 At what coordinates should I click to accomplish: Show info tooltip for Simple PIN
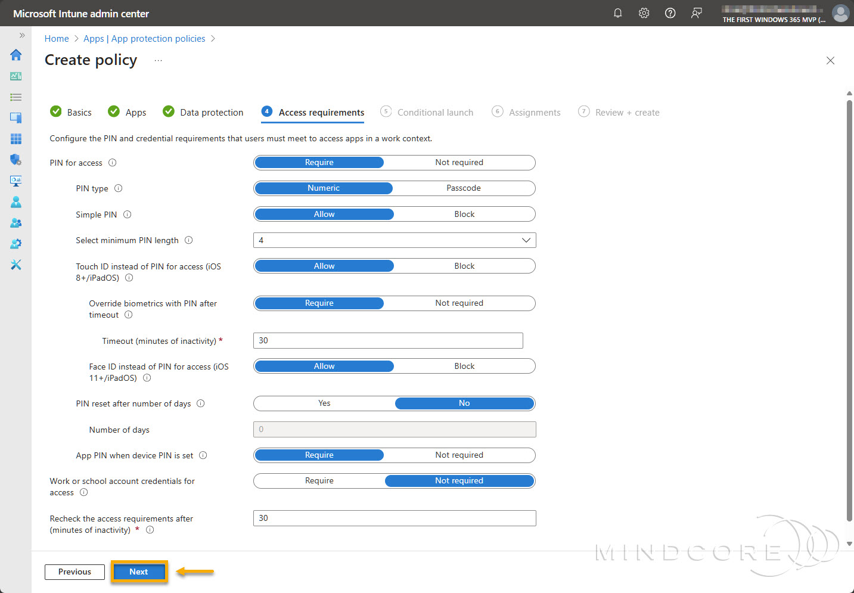pos(128,215)
